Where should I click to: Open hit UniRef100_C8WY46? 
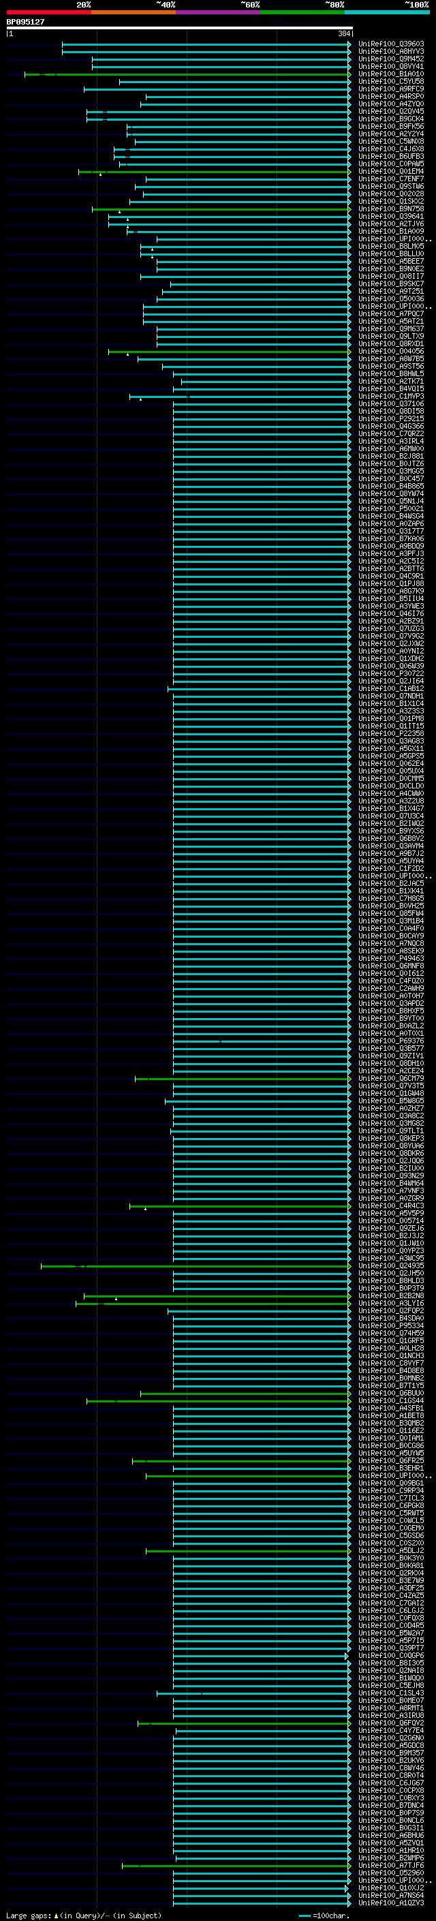point(390,1768)
